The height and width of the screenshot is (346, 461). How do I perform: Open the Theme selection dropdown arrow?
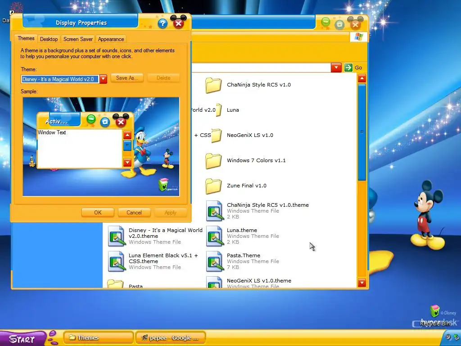pyautogui.click(x=103, y=79)
